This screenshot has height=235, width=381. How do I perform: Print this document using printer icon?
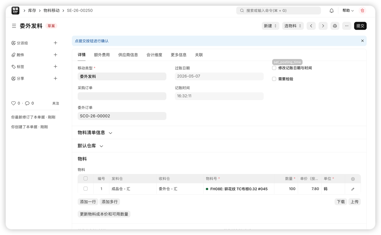335,26
